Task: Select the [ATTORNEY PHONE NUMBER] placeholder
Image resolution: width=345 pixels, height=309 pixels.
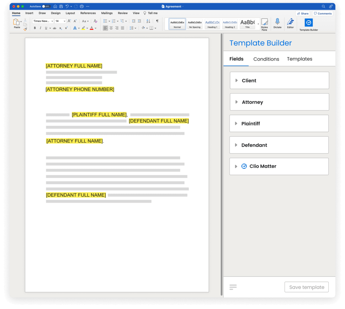Action: [80, 89]
